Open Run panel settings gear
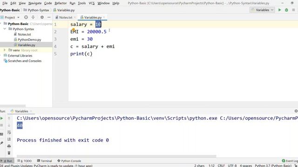The image size is (298, 167). pyautogui.click(x=296, y=111)
